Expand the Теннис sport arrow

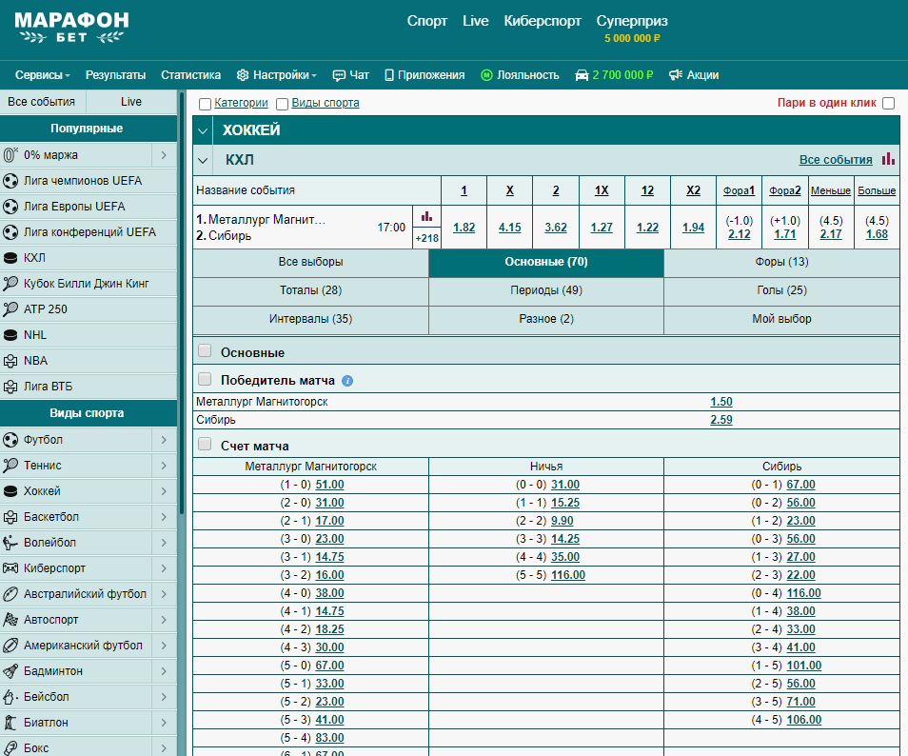(164, 466)
